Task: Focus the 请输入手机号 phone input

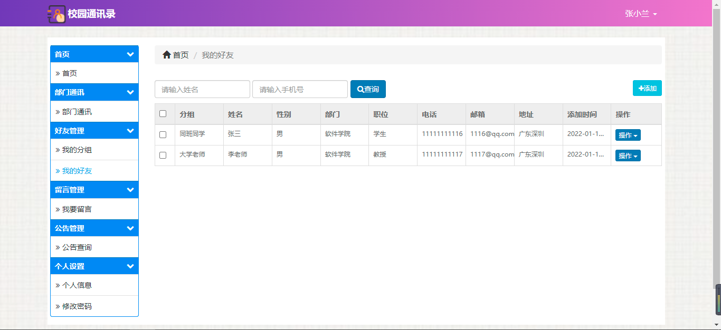Action: (300, 89)
